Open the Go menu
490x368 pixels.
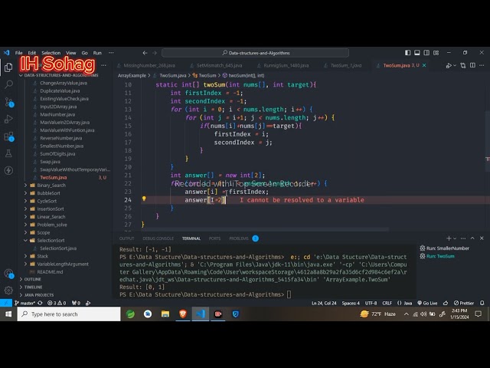tap(85, 53)
